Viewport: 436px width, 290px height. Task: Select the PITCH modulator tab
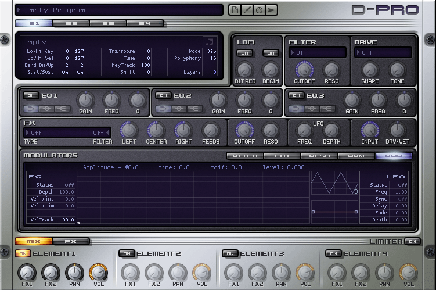click(x=245, y=156)
